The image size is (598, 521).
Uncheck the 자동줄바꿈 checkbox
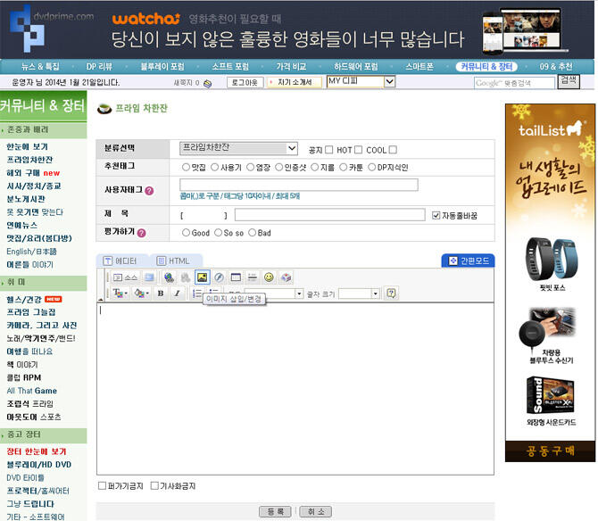tap(436, 216)
